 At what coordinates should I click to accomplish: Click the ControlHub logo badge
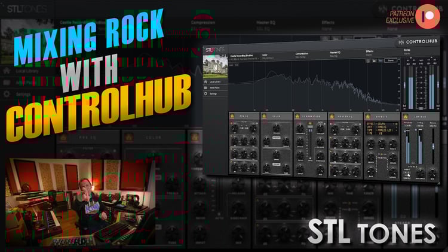point(418,42)
